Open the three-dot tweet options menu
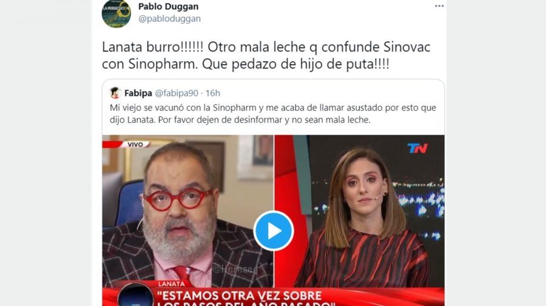This screenshot has width=546, height=306. tap(439, 6)
